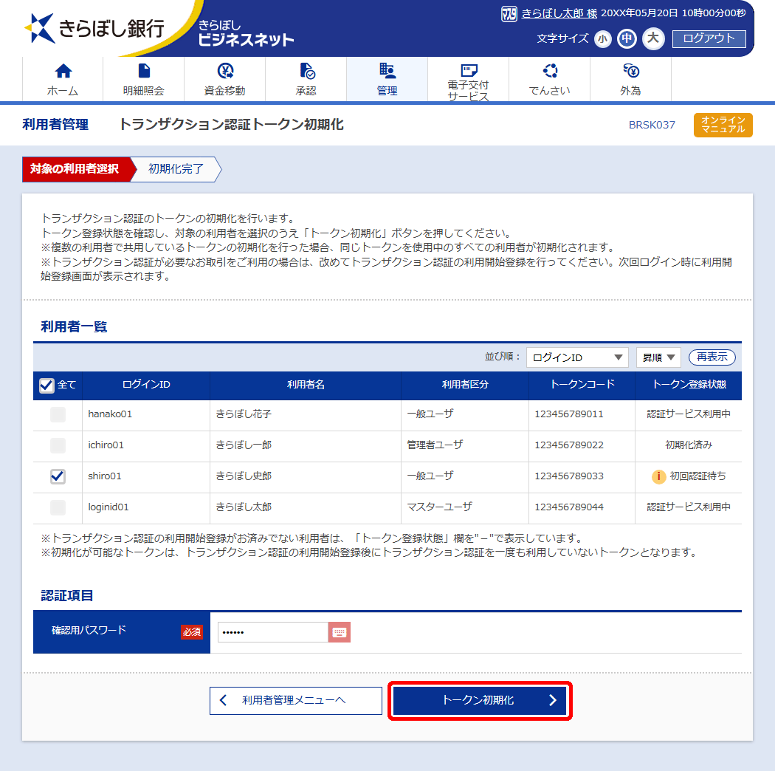Viewport: 775px width, 771px height.
Task: Open software keyboard beside password field
Action: pos(339,632)
